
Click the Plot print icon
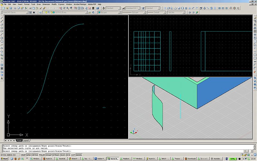click(15, 8)
